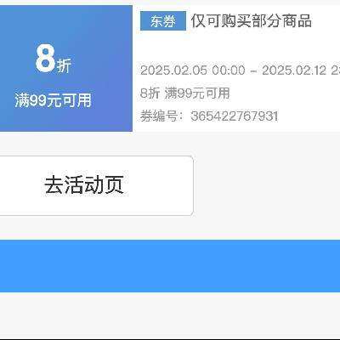Select the 东券 tag label
The width and height of the screenshot is (340, 340).
(x=163, y=20)
